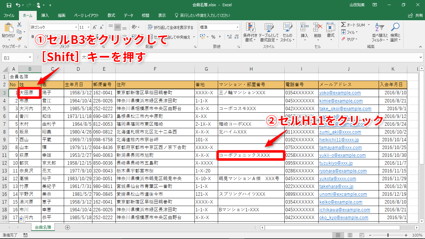This screenshot has height=239, width=425.
Task: Open the font size dropdown
Action: pyautogui.click(x=89, y=27)
